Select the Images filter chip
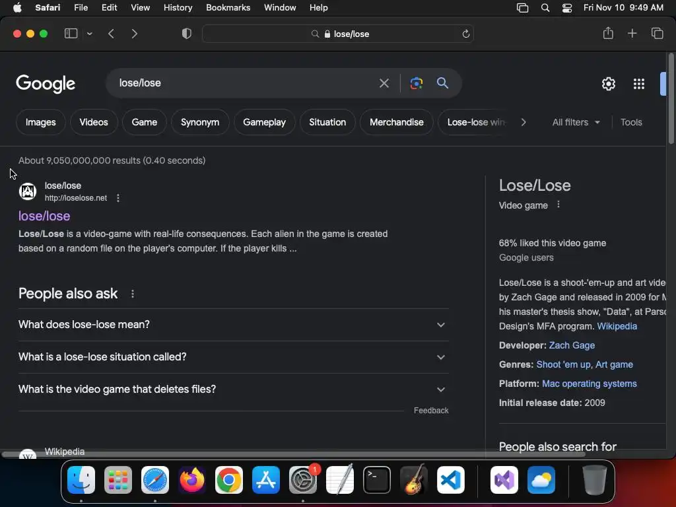Screen dimensions: 676x507 [40, 122]
